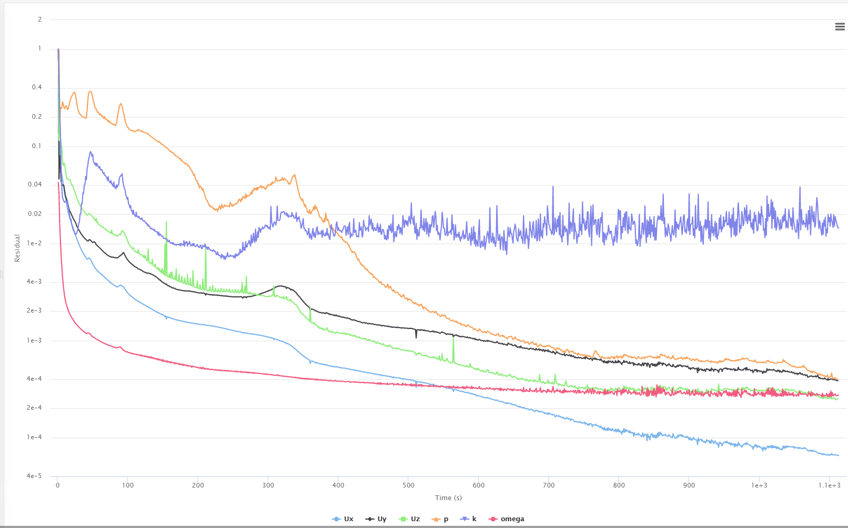Image resolution: width=848 pixels, height=528 pixels.
Task: Select the purple k legend marker
Action: (463, 519)
